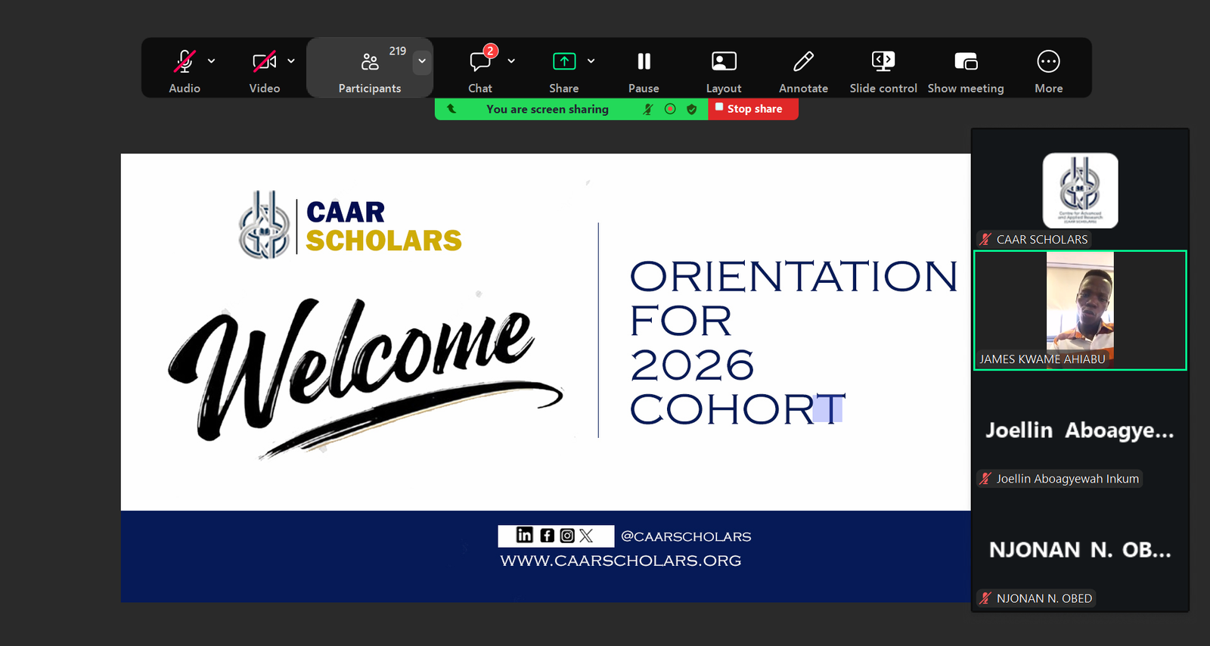The width and height of the screenshot is (1210, 646).
Task: Click the green Share screen icon
Action: pyautogui.click(x=564, y=61)
